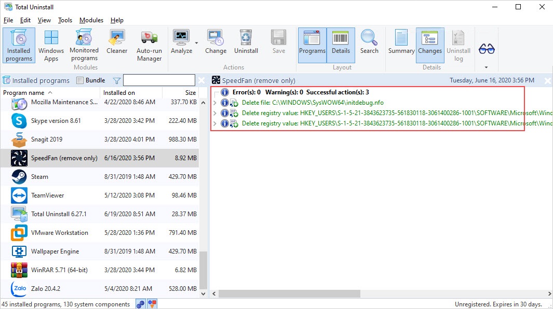
Task: Open the Modules menu
Action: point(91,20)
